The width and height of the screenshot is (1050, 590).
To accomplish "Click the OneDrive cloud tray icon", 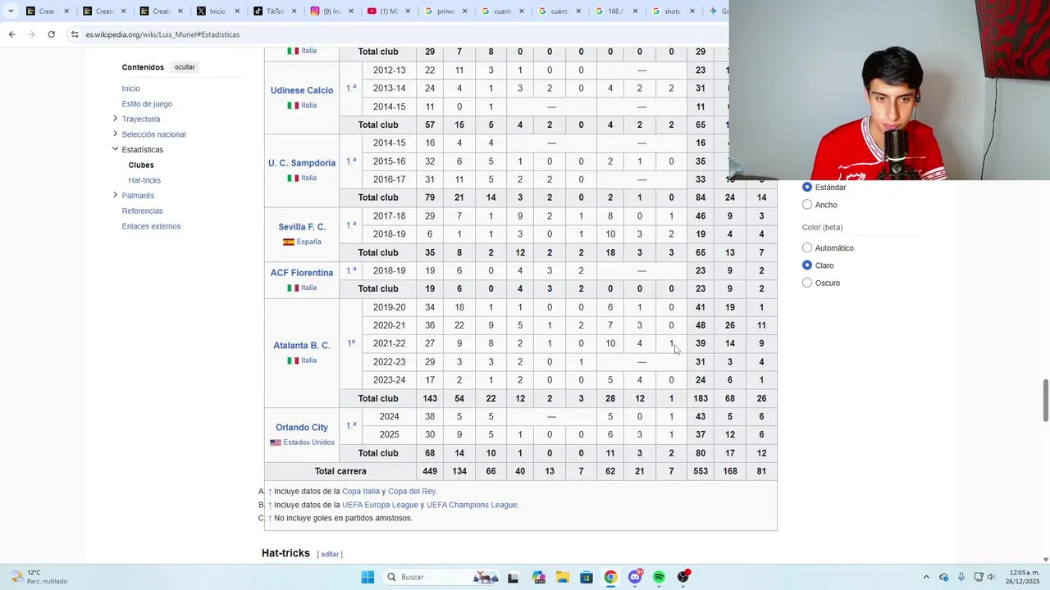I will click(x=943, y=577).
